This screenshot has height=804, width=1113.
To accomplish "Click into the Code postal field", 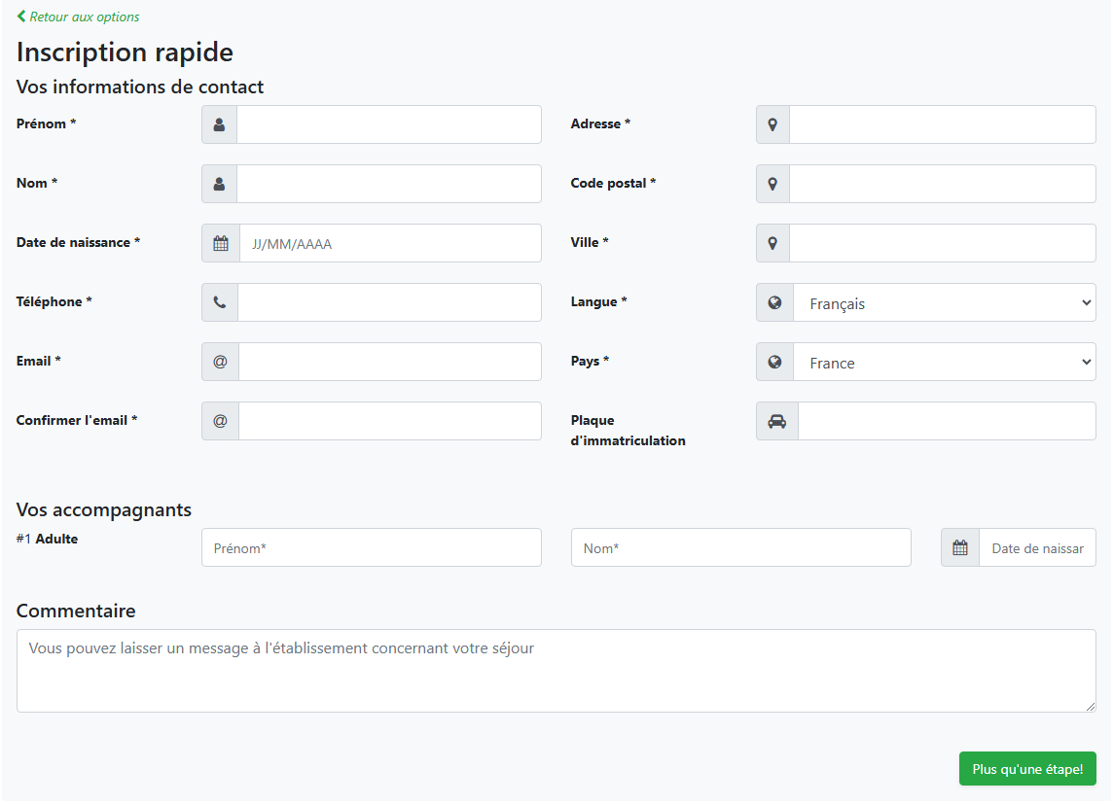I will (942, 184).
